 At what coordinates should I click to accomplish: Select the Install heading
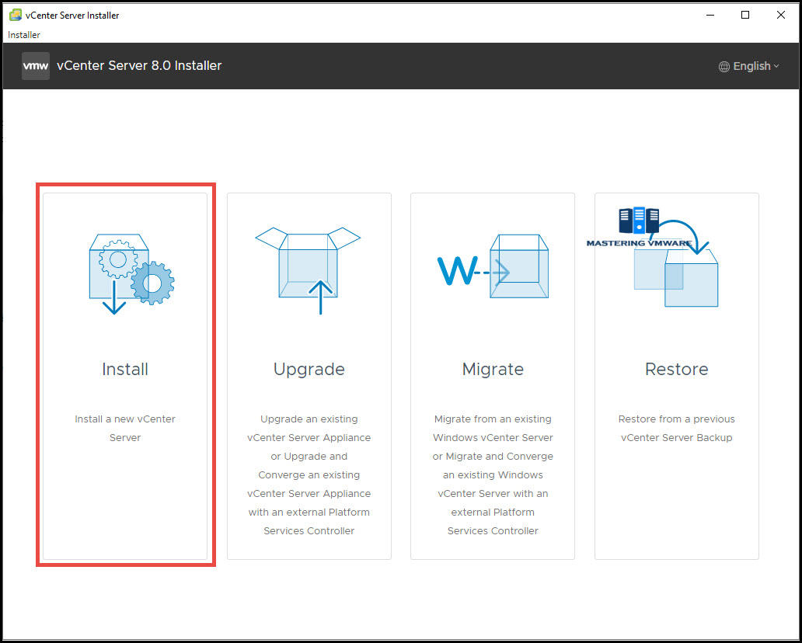pos(125,369)
